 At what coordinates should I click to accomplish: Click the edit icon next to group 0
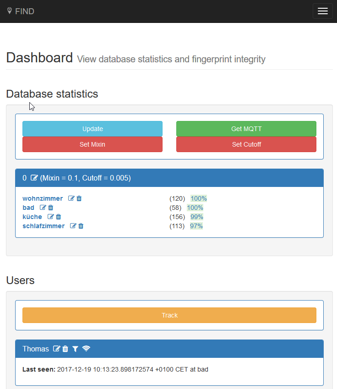coord(34,178)
